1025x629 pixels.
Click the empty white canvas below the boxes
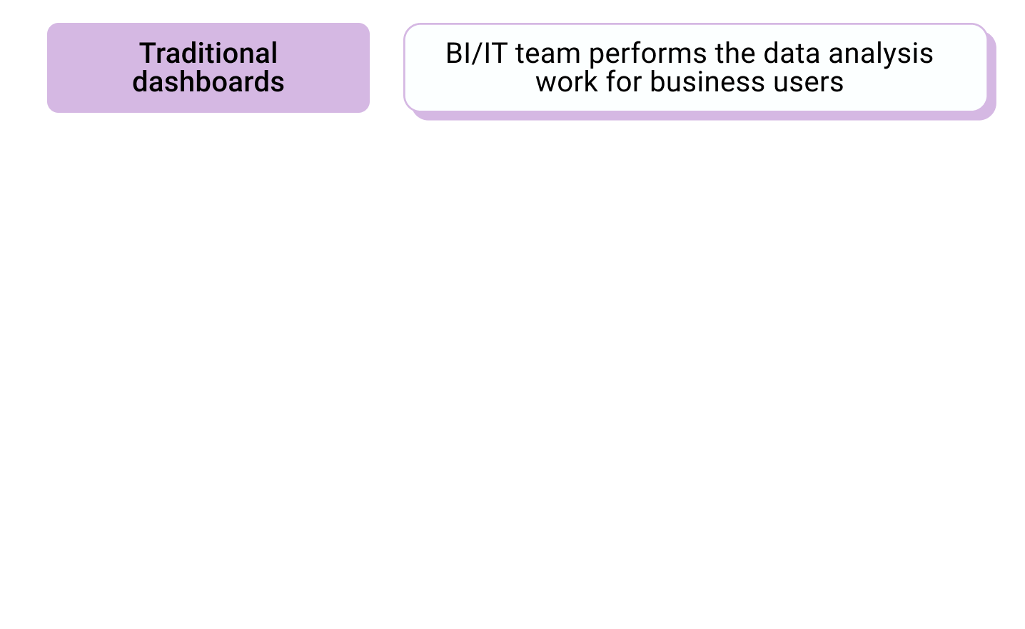pos(512,371)
